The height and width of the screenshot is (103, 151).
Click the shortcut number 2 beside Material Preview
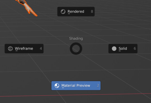point(98,85)
